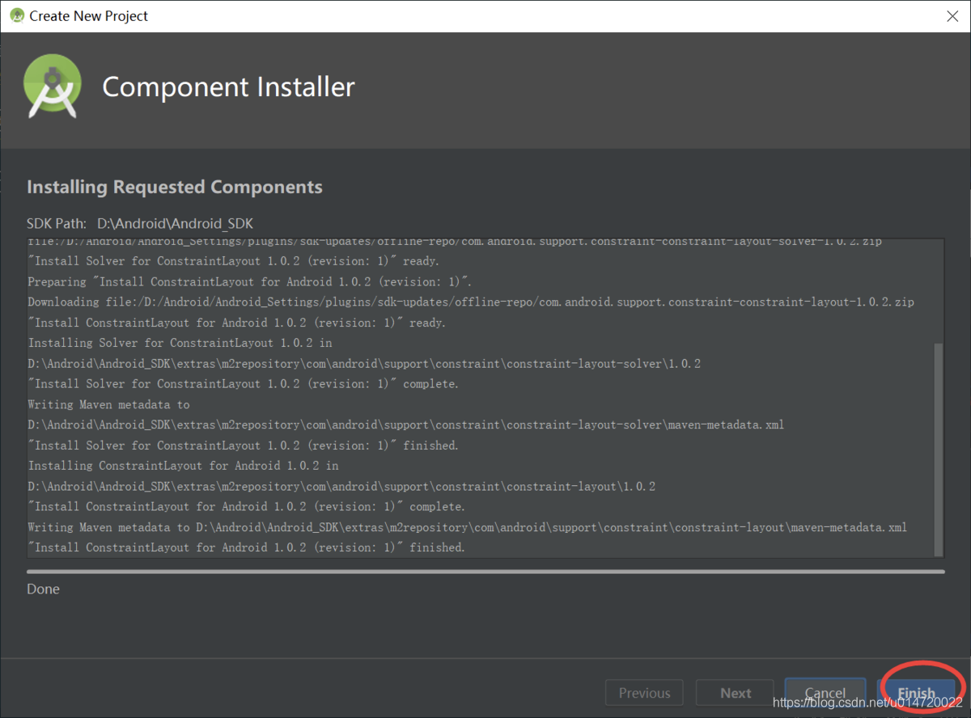Click the 'Done' status text

[43, 589]
